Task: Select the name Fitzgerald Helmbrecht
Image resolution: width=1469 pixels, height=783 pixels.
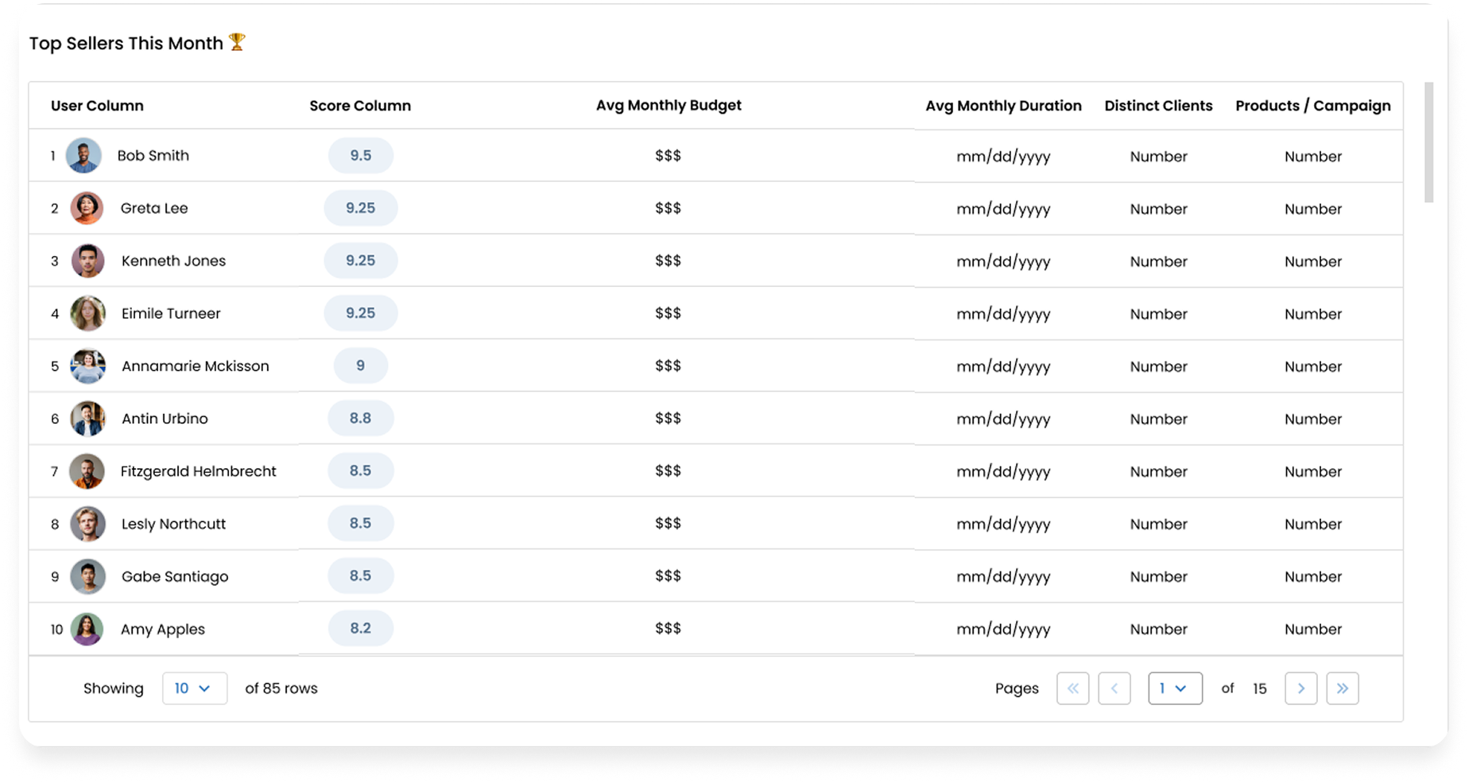Action: pos(198,471)
